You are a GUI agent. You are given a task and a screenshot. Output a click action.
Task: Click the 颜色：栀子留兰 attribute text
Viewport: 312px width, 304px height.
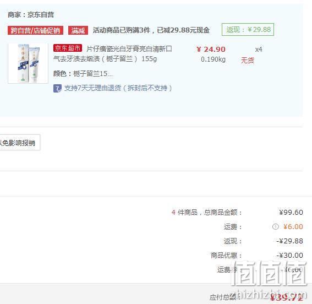click(83, 74)
